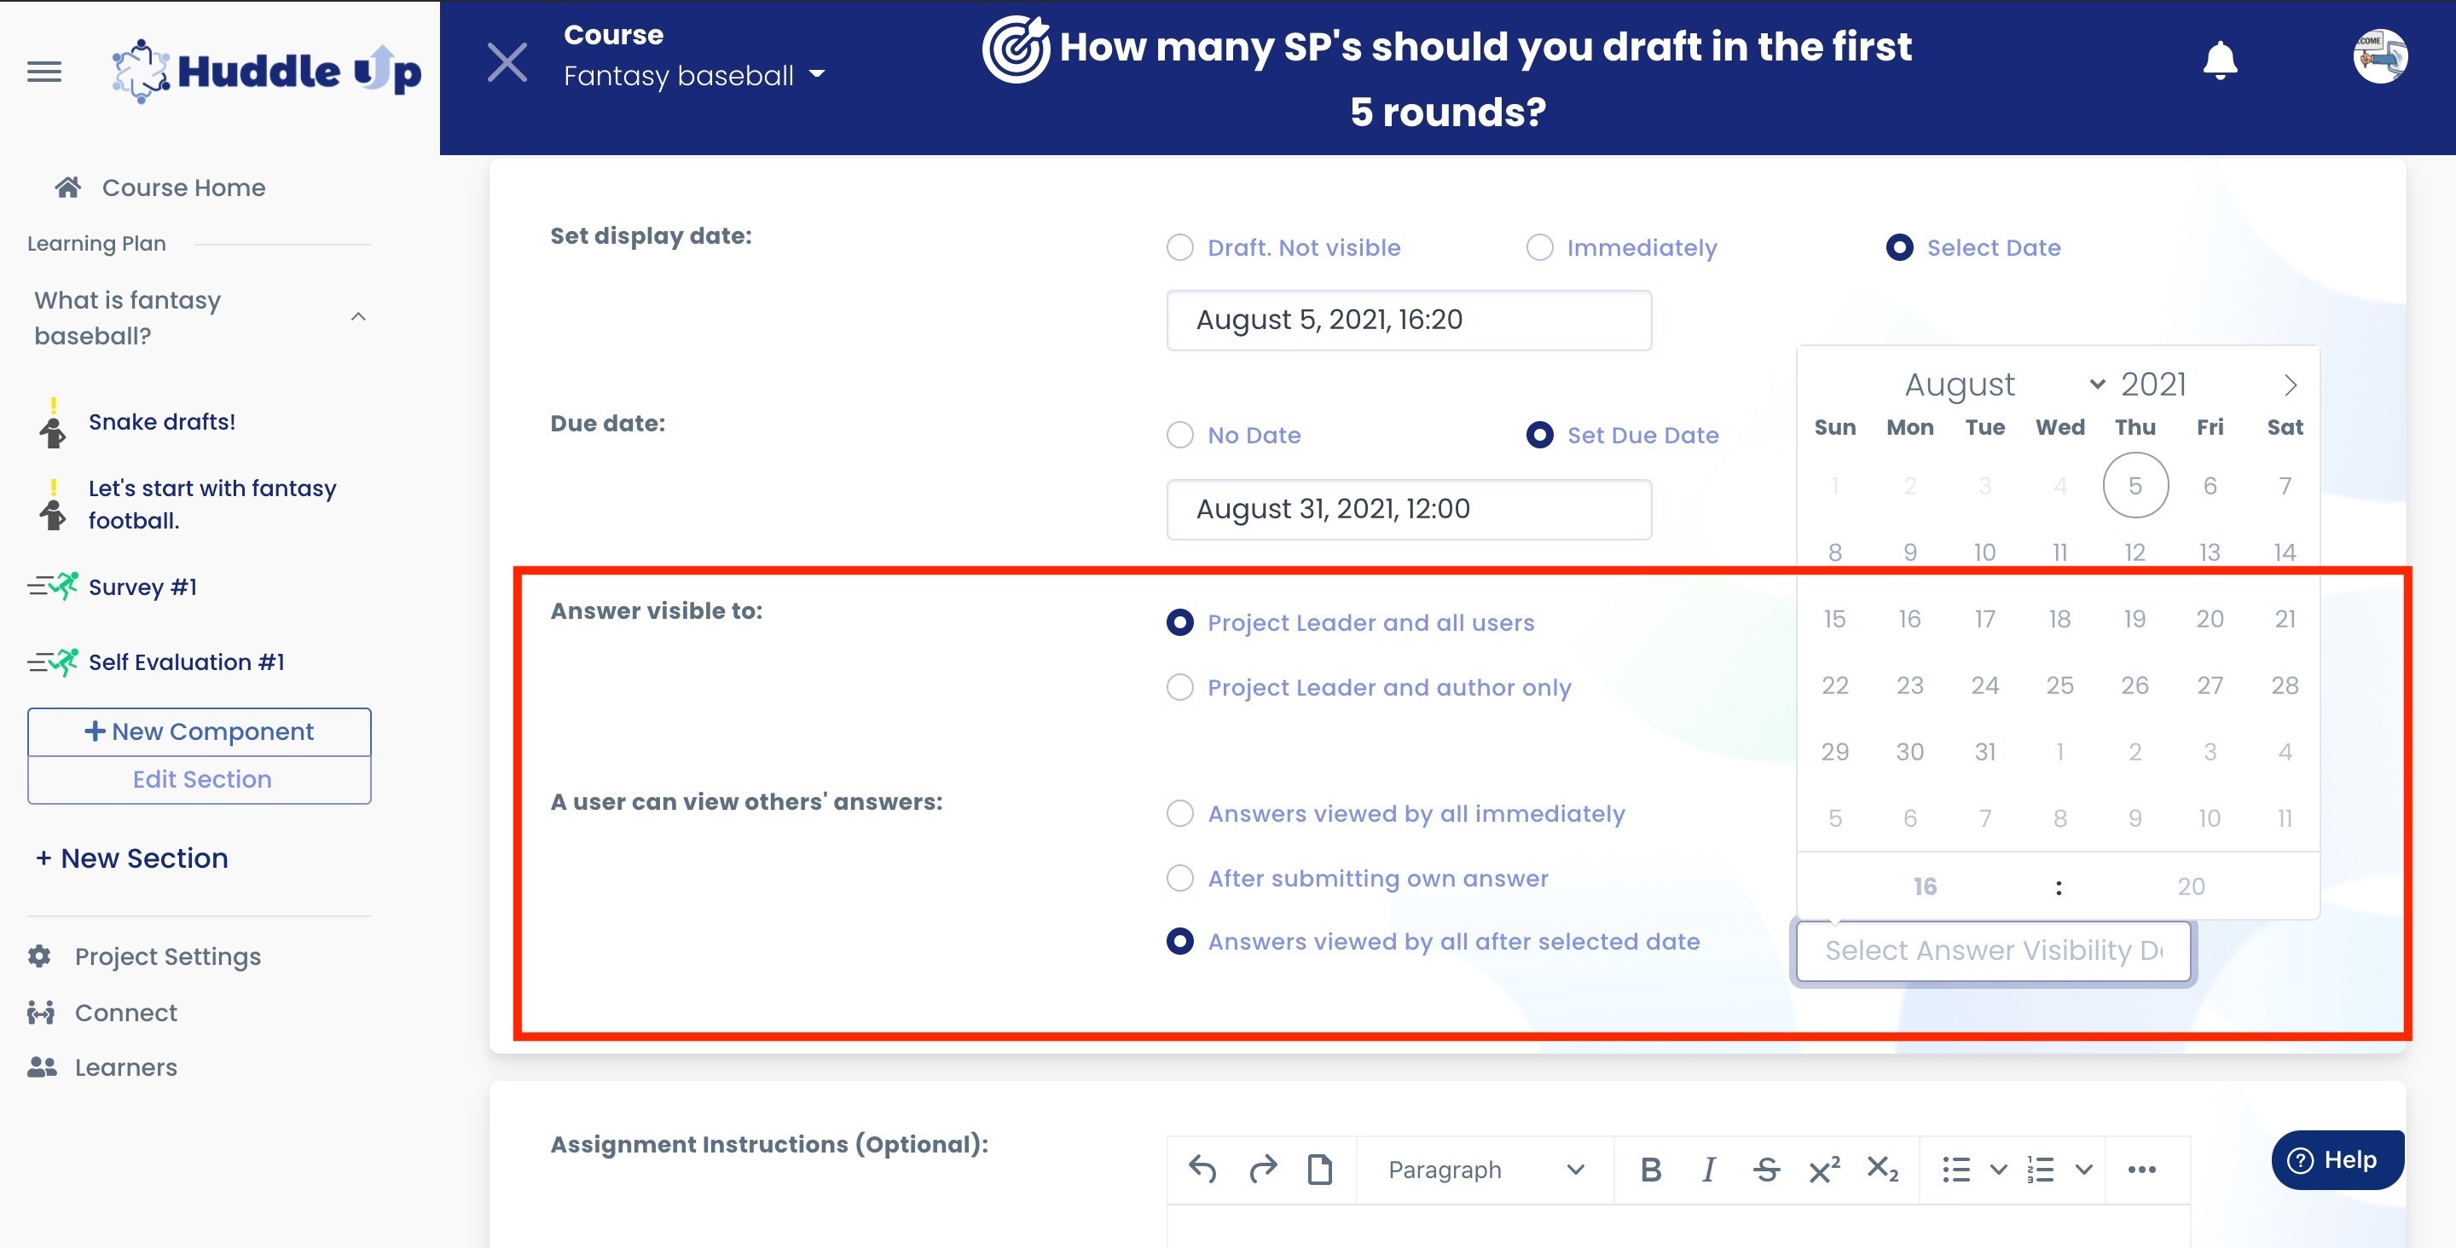Choose Answers viewed by all after selected date
This screenshot has width=2456, height=1248.
pos(1179,941)
